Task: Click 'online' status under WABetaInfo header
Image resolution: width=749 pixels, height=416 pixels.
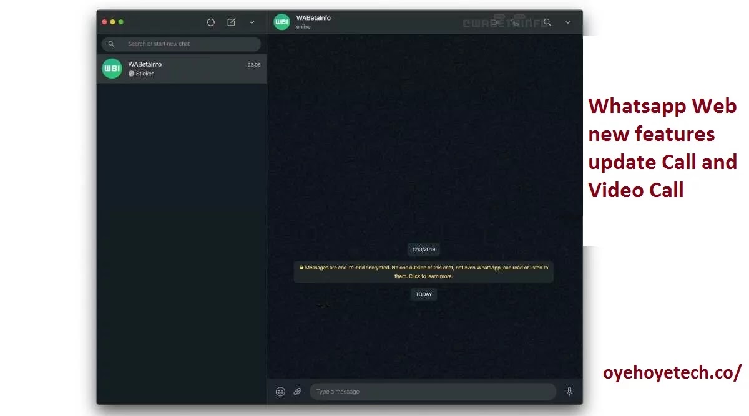Action: pyautogui.click(x=303, y=27)
